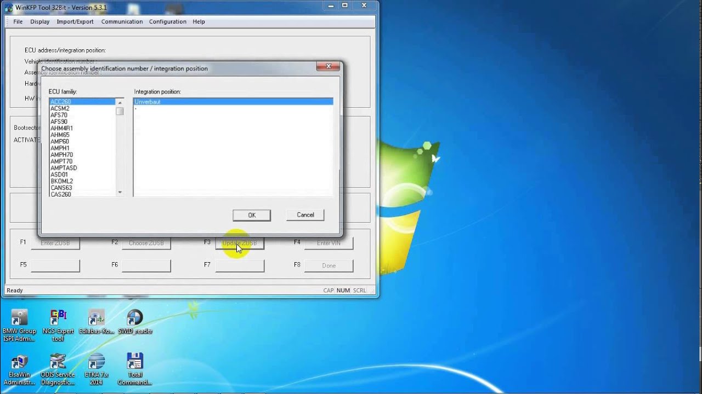
Task: Click the F8 Done button
Action: pyautogui.click(x=329, y=266)
